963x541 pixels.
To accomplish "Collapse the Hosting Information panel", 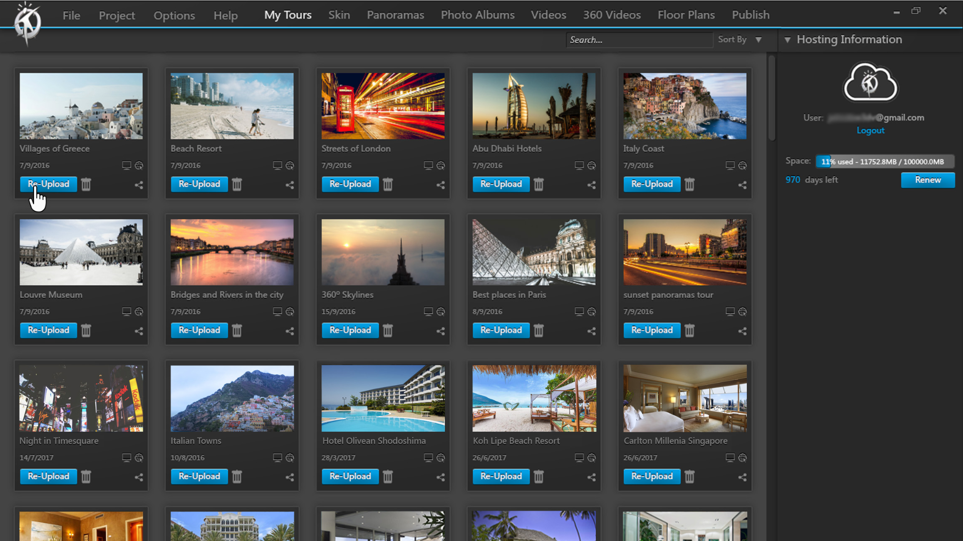I will pyautogui.click(x=787, y=40).
